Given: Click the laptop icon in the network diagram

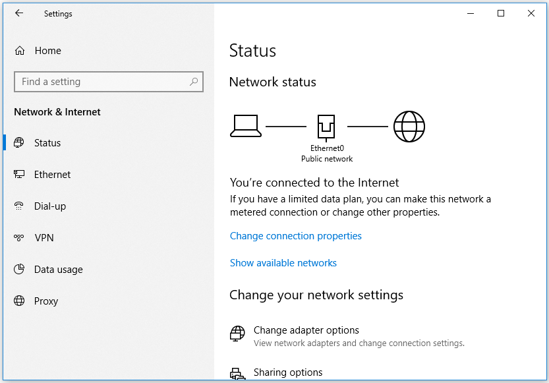Looking at the screenshot, I should (246, 125).
